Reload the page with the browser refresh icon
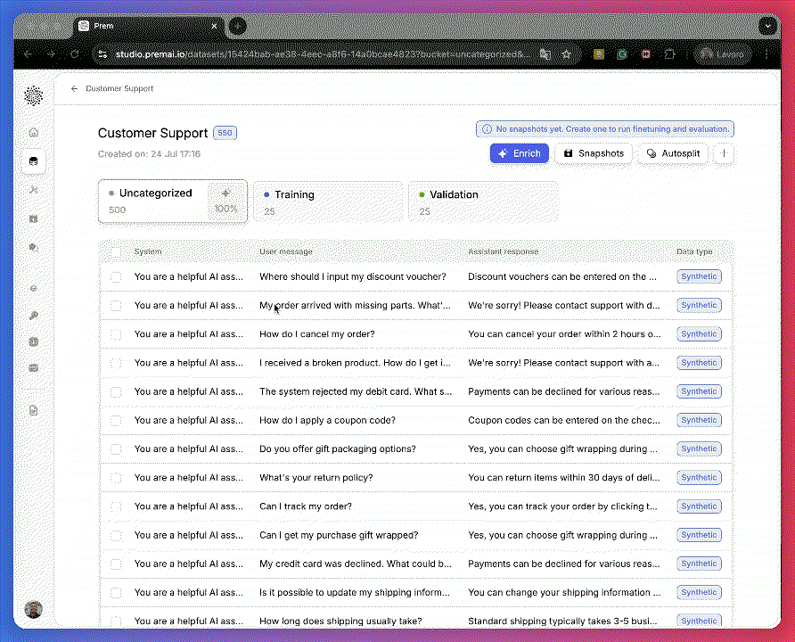Viewport: 795px width, 642px height. [x=75, y=53]
